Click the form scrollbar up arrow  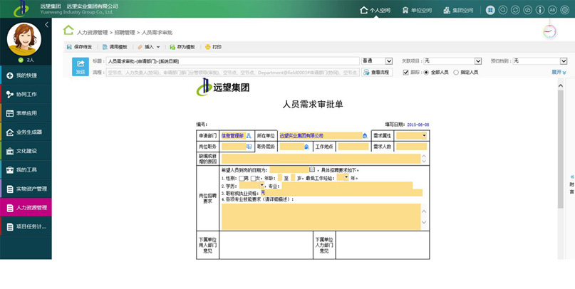click(560, 85)
